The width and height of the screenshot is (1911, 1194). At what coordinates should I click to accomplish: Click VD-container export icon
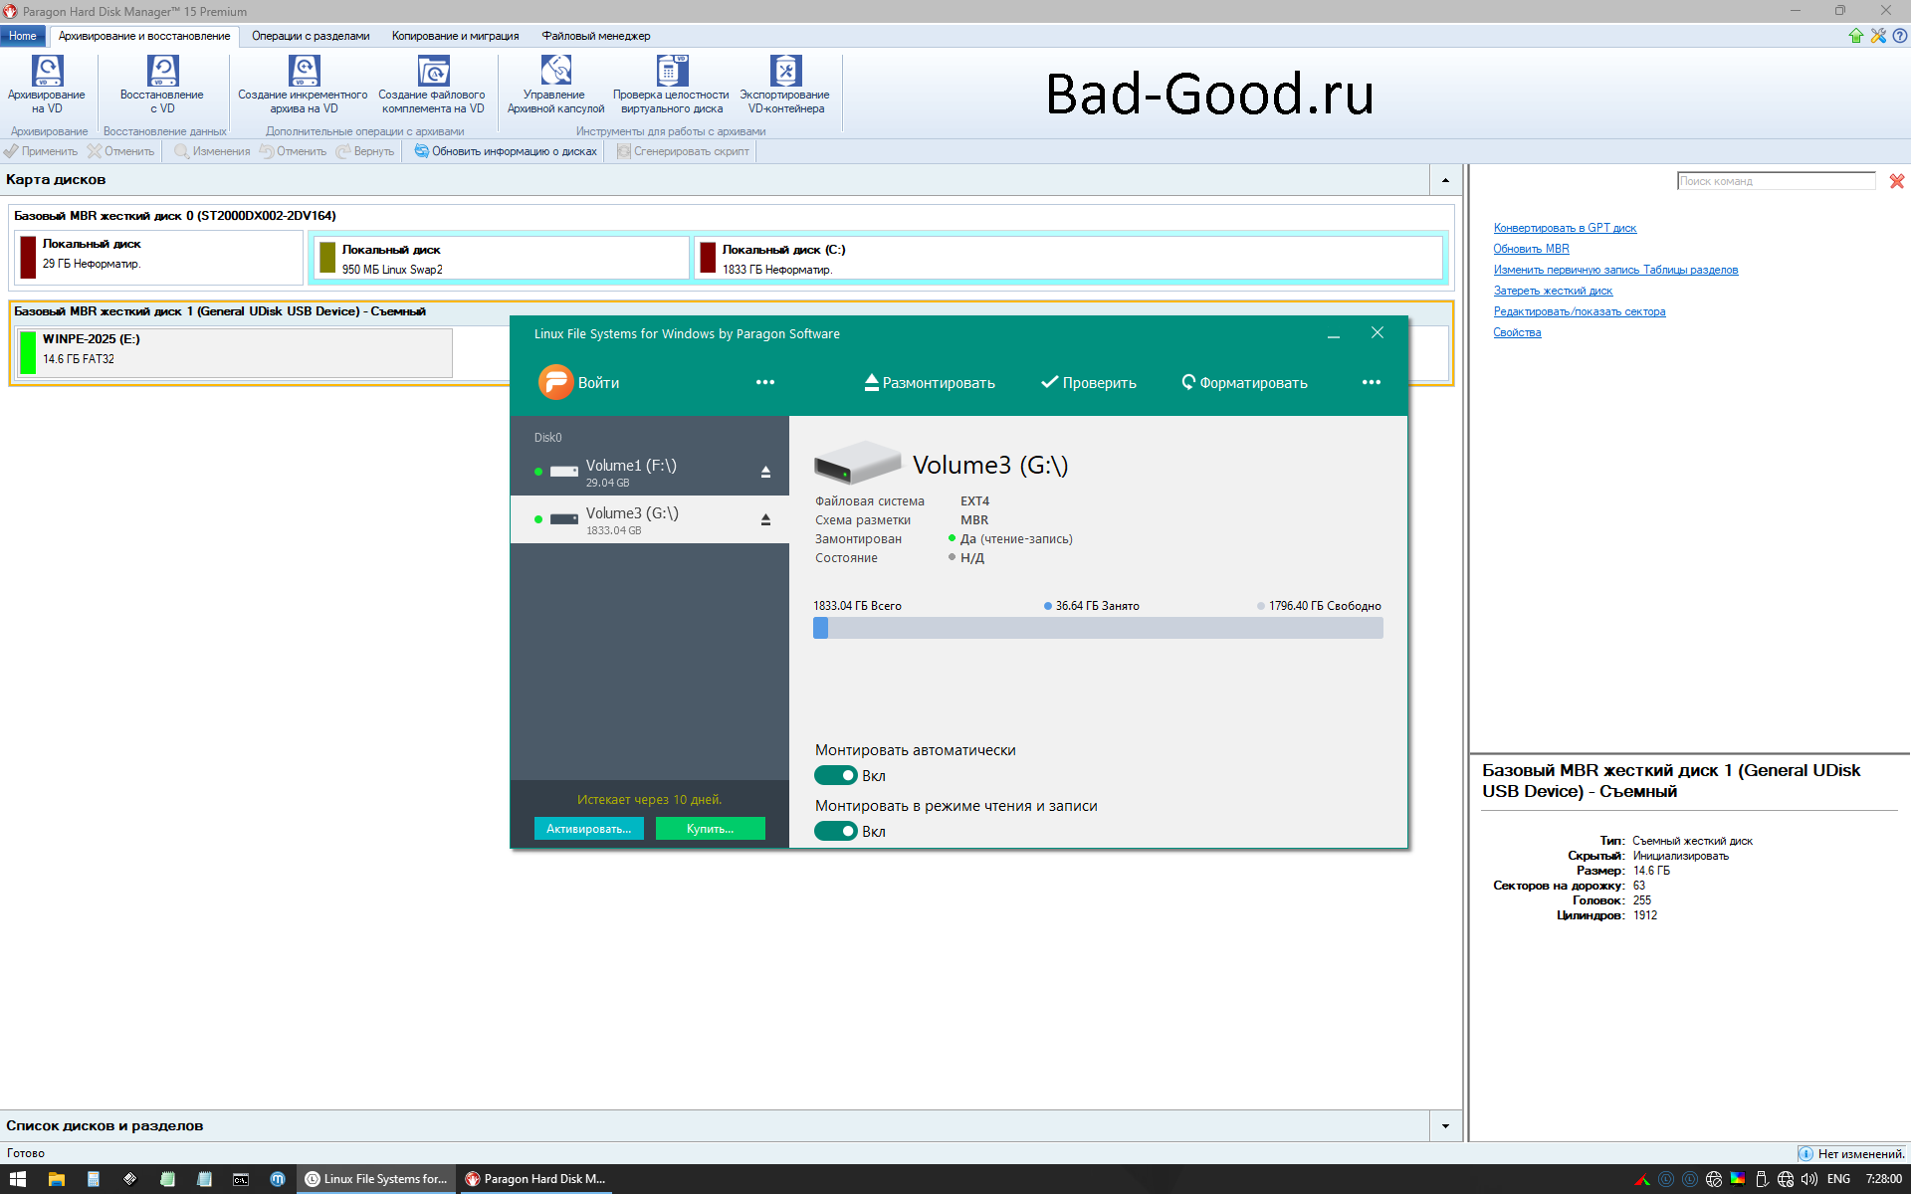(785, 71)
